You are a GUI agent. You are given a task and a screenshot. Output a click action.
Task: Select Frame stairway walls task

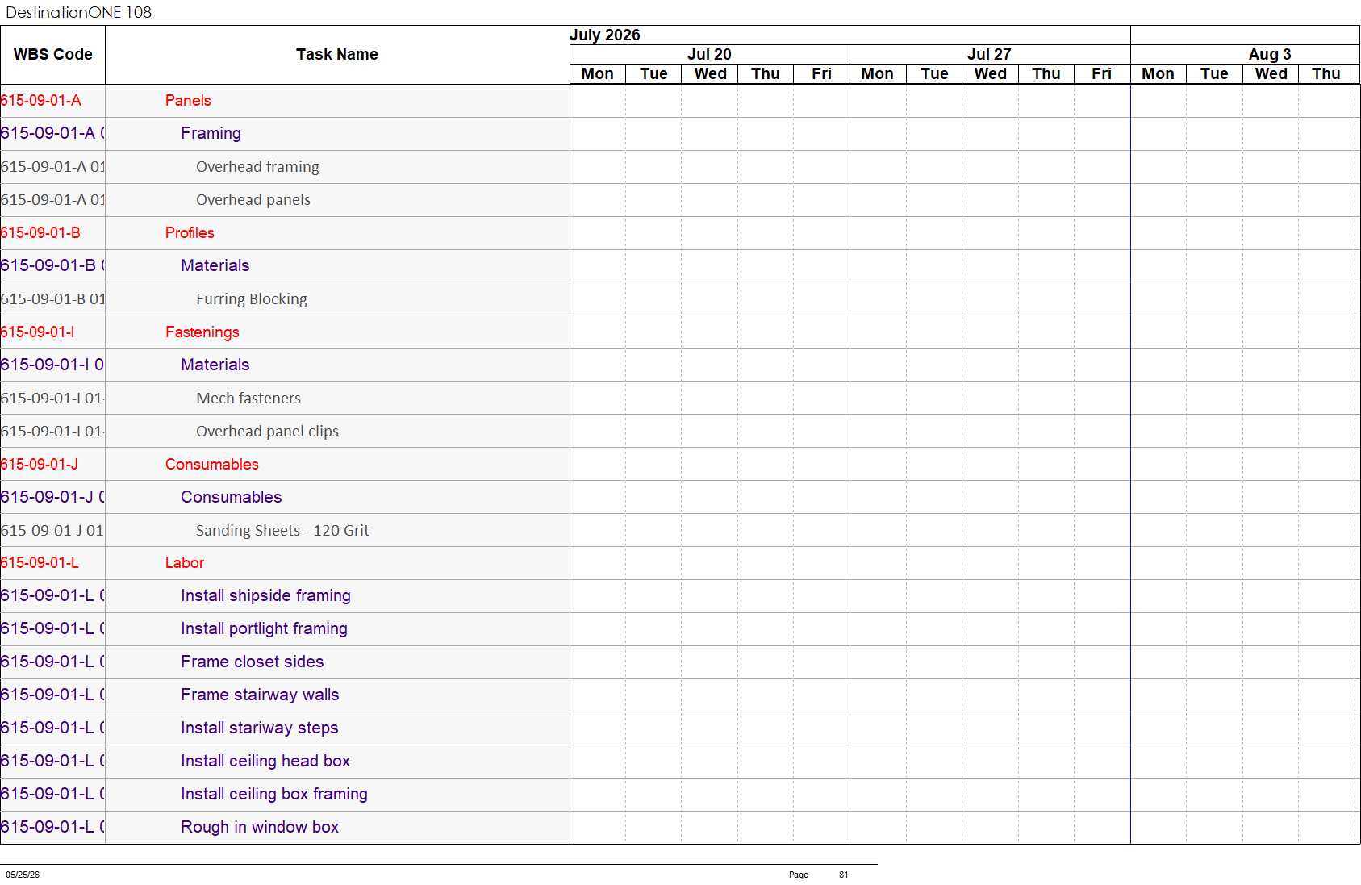coord(260,695)
